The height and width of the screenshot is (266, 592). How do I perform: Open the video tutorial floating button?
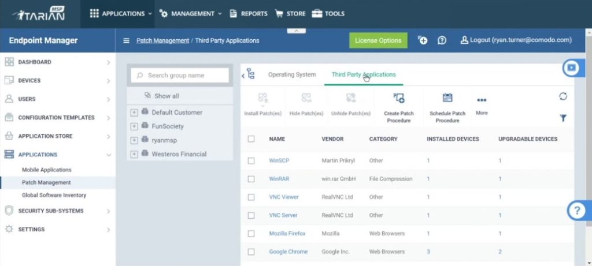[573, 68]
